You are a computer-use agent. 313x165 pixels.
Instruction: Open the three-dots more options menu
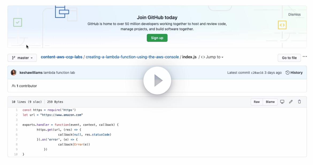(305, 57)
